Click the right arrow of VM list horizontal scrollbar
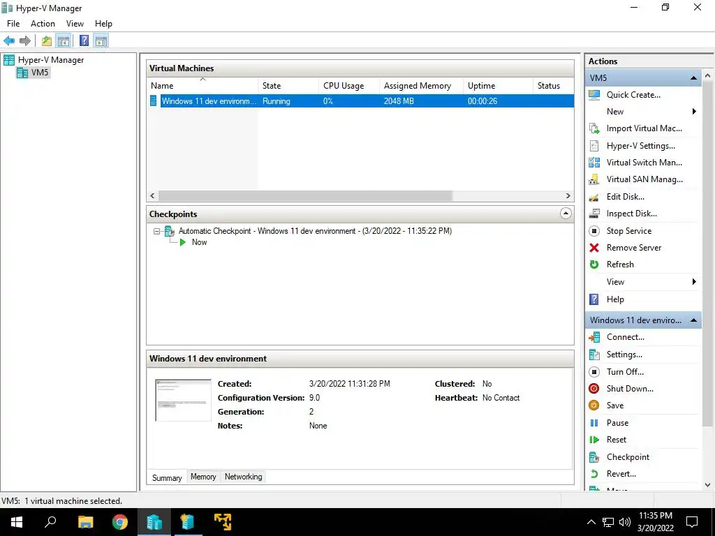715x536 pixels. [568, 196]
